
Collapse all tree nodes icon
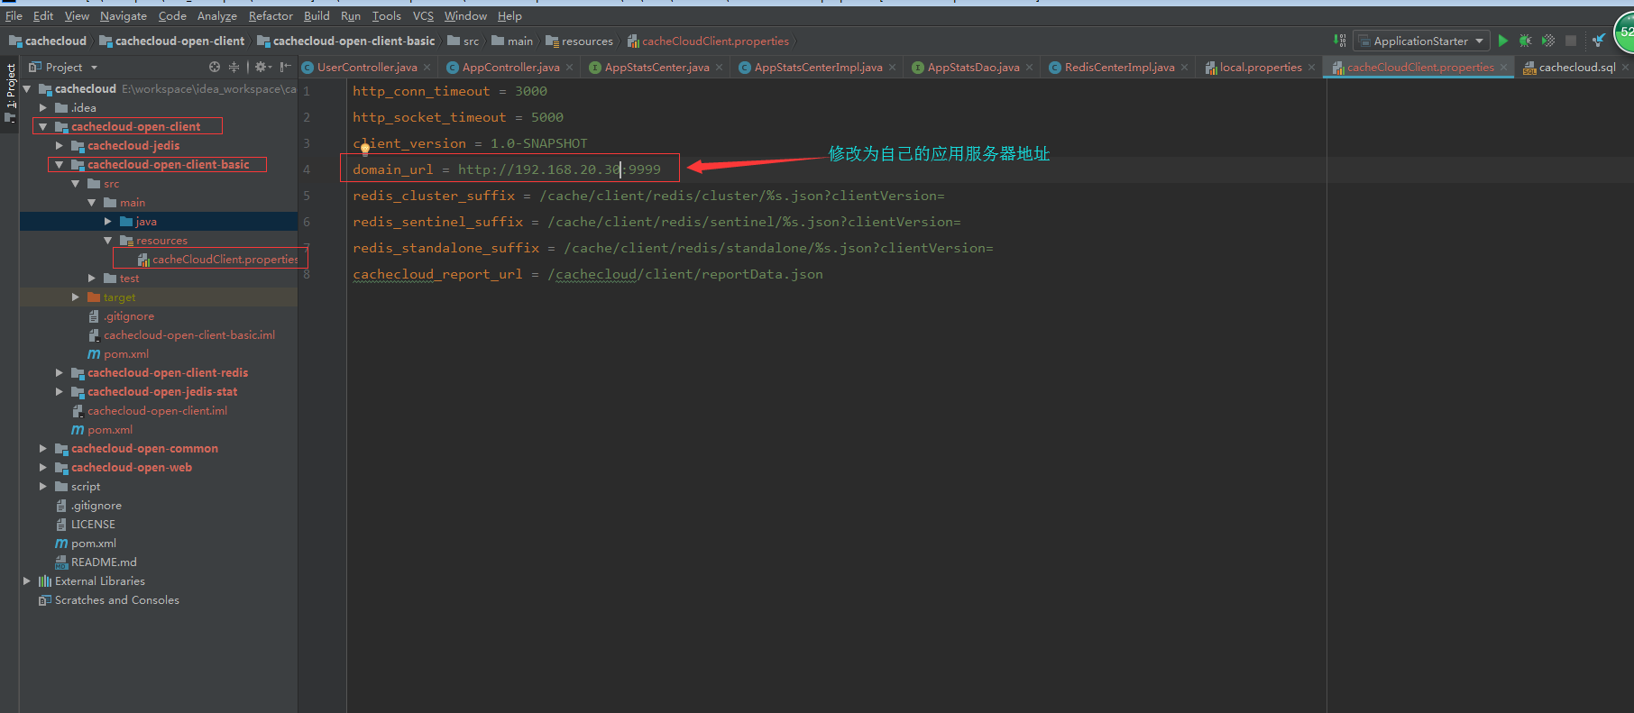tap(234, 67)
